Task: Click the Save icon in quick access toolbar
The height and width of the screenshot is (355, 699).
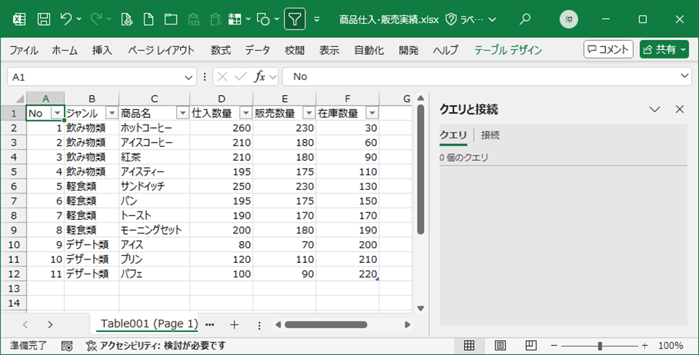Action: tap(43, 19)
